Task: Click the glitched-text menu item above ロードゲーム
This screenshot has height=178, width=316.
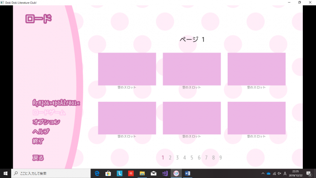Action: pyautogui.click(x=56, y=103)
